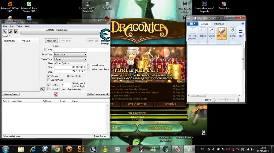
Task: Uncheck the Writable checkbox
Action: (49, 76)
